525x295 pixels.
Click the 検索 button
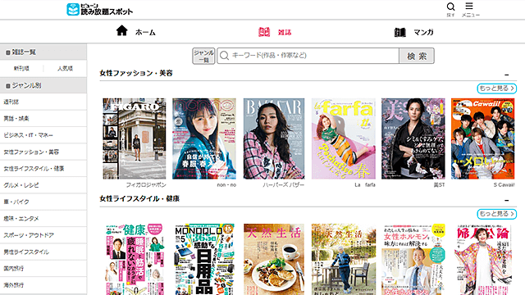tap(417, 56)
